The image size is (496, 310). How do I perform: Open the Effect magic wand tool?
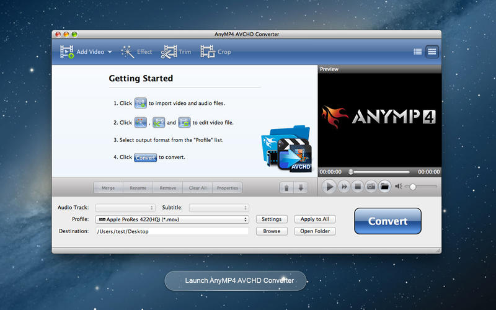coord(128,51)
